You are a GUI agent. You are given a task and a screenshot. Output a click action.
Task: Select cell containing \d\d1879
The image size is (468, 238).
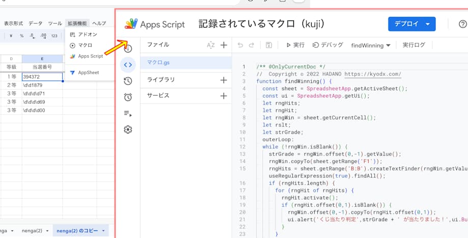coord(42,85)
